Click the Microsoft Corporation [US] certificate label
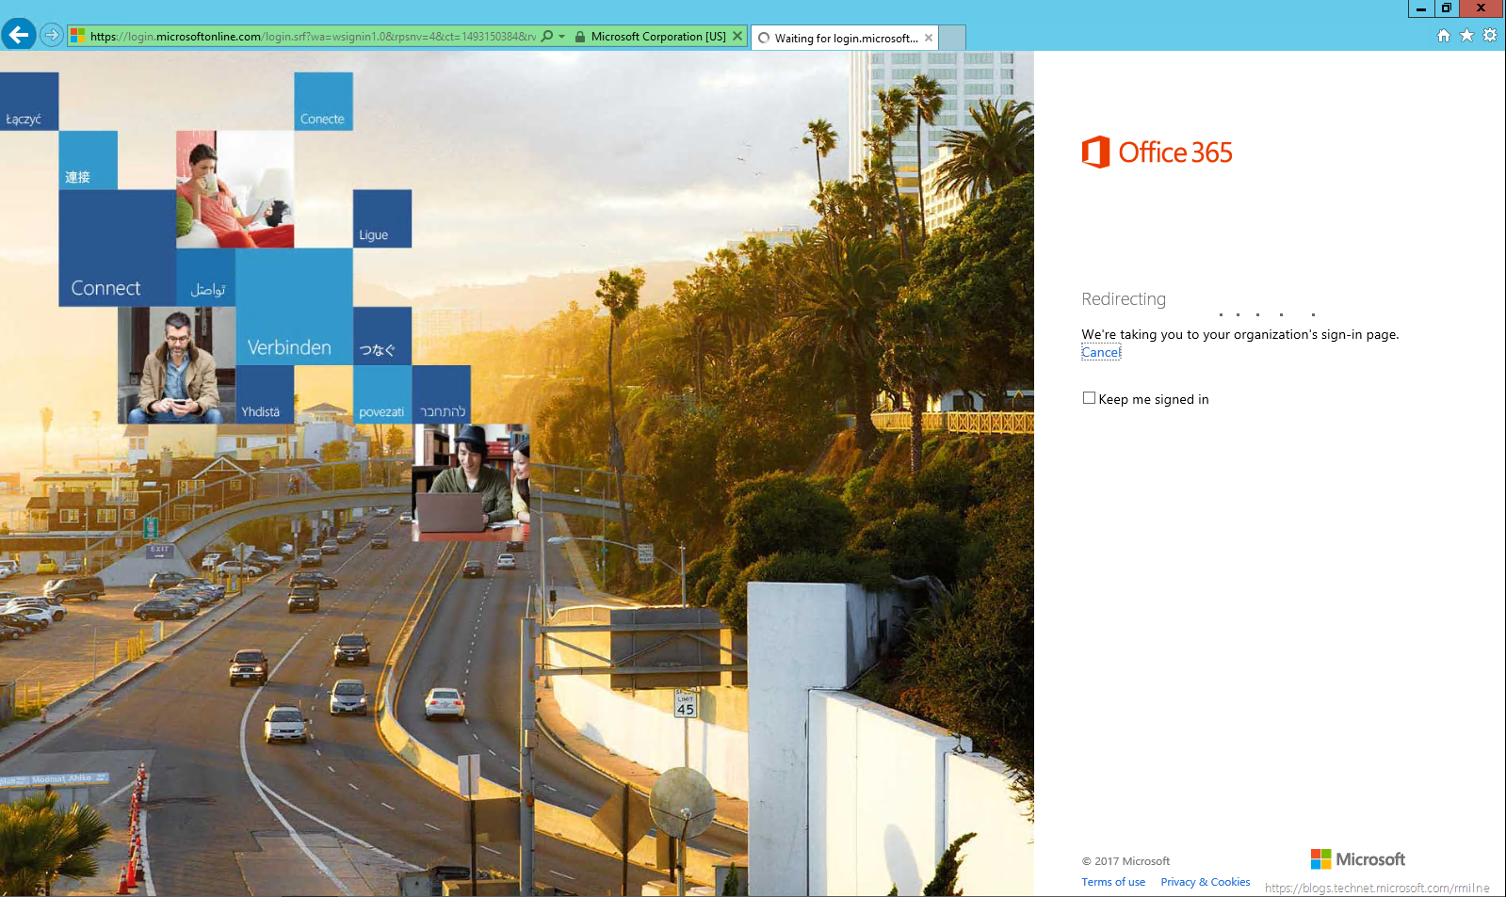Screen dimensions: 1506x897 click(657, 37)
